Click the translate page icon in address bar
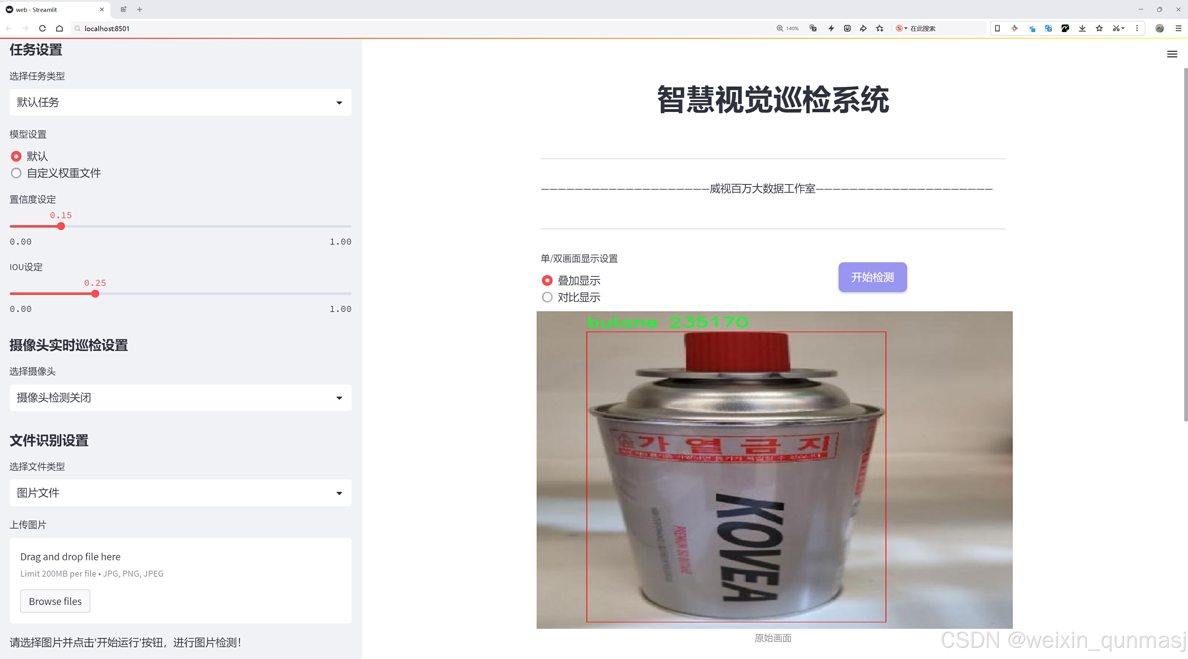The width and height of the screenshot is (1188, 659). (813, 29)
